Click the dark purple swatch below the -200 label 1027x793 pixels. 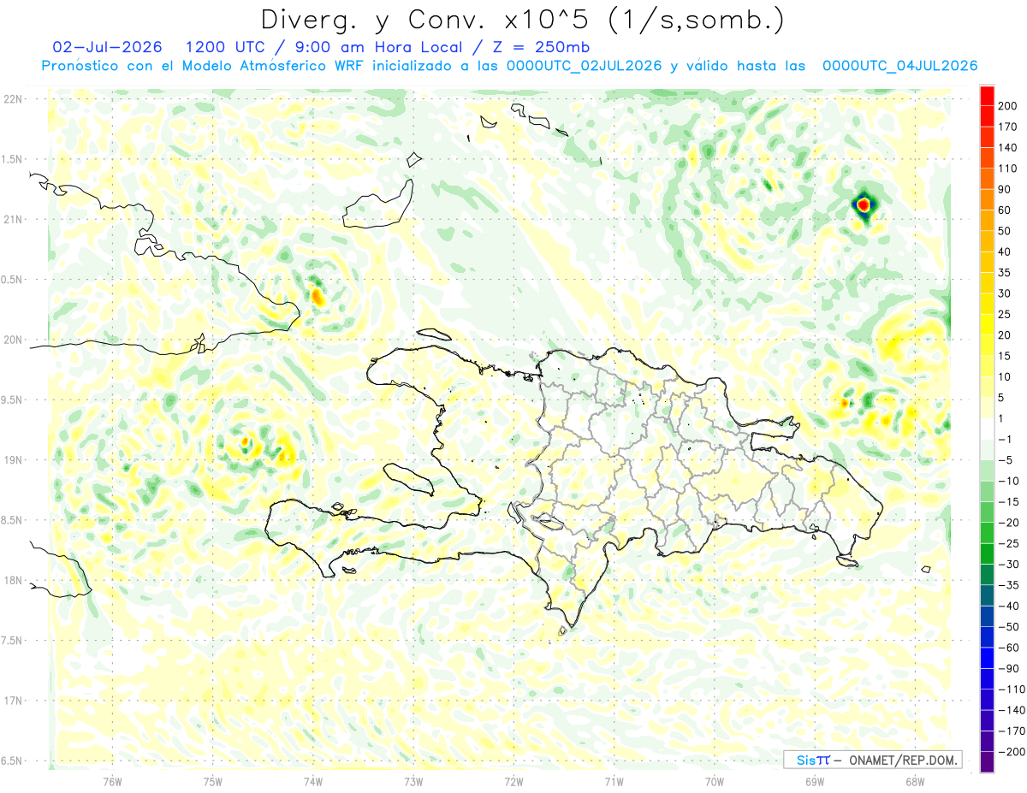(x=987, y=762)
